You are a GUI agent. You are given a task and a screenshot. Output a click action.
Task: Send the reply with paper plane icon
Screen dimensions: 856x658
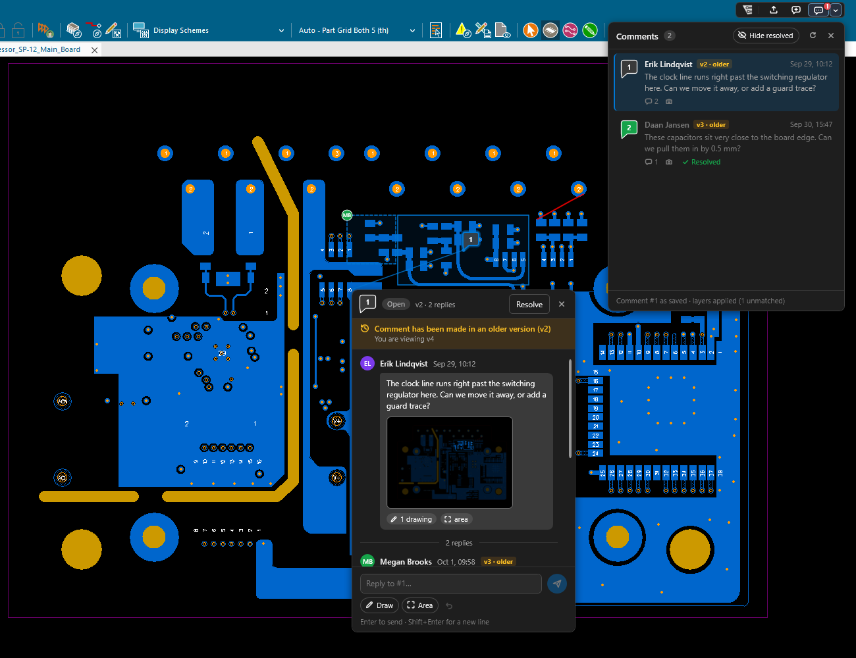[x=557, y=584]
